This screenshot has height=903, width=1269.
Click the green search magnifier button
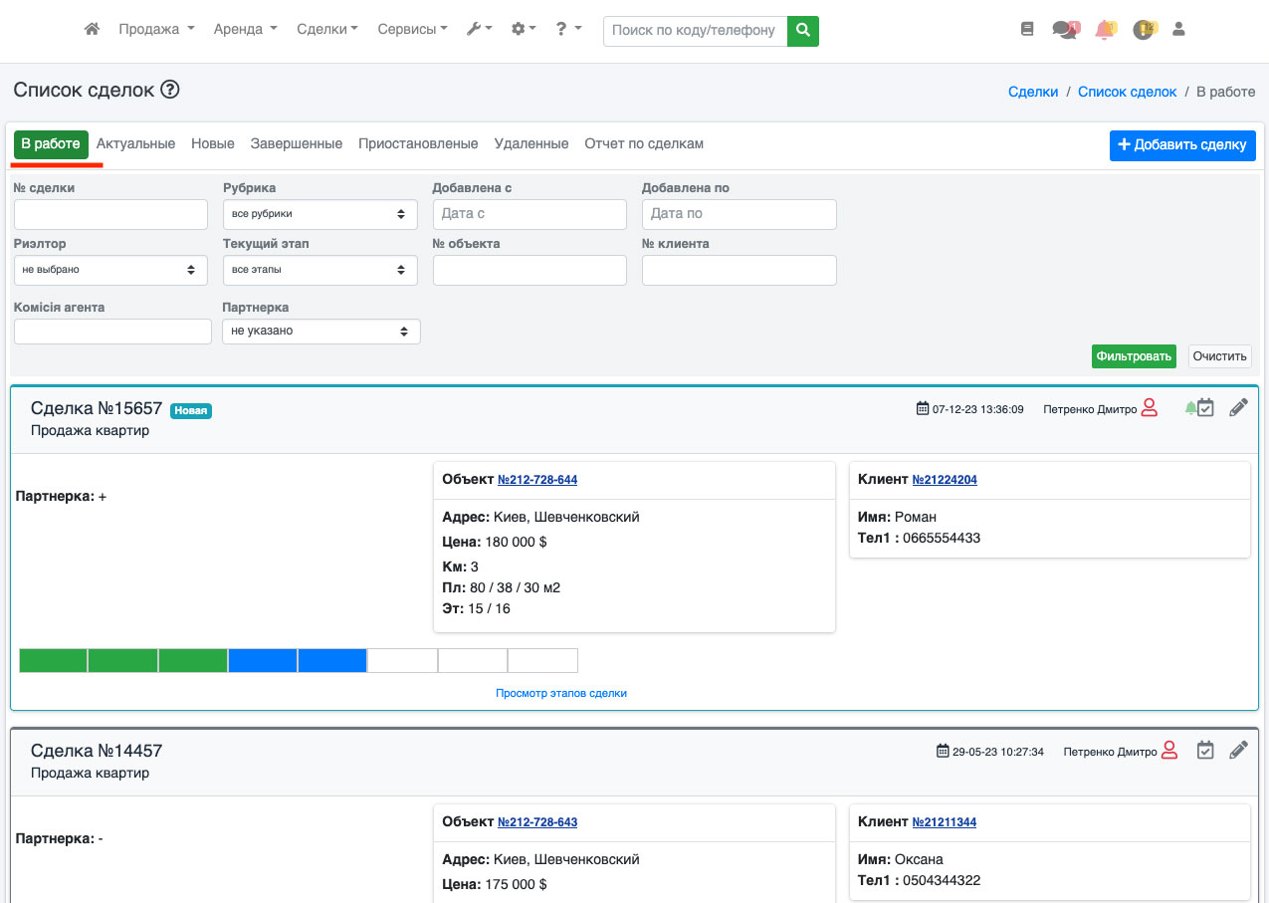tap(802, 31)
